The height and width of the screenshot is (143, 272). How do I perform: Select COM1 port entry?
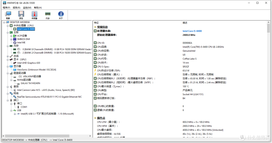pos(24,107)
